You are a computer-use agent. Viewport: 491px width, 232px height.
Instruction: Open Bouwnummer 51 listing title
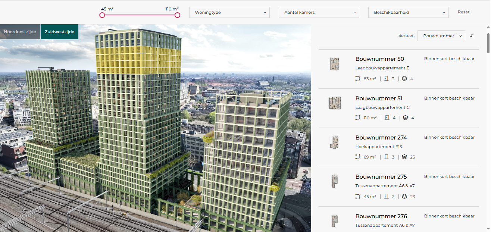click(379, 98)
